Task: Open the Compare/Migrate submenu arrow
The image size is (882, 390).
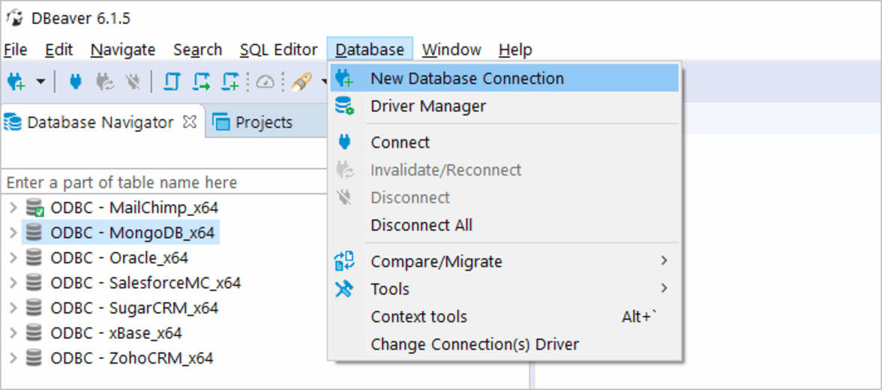Action: click(x=664, y=260)
